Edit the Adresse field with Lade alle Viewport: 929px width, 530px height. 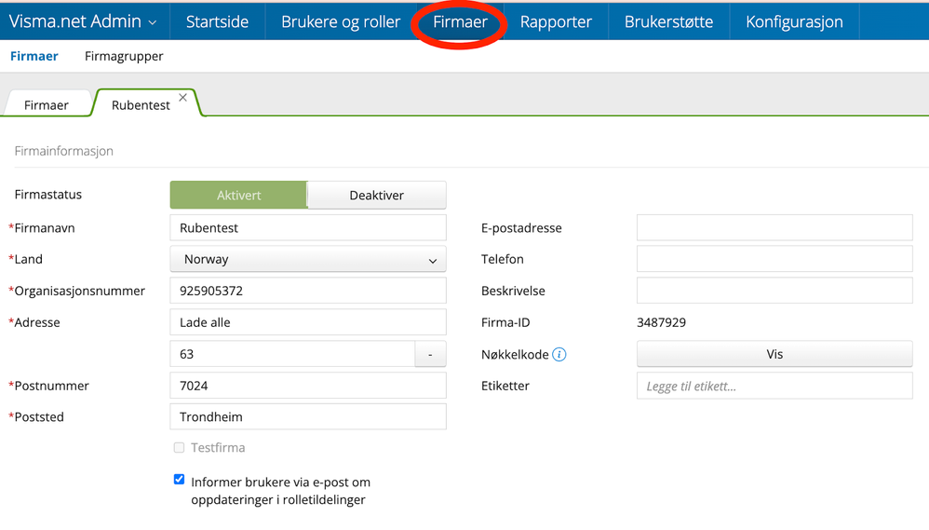pos(308,322)
